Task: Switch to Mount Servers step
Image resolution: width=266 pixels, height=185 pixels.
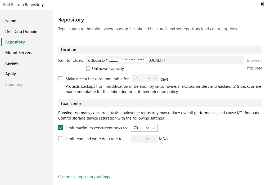Action: coord(19,53)
